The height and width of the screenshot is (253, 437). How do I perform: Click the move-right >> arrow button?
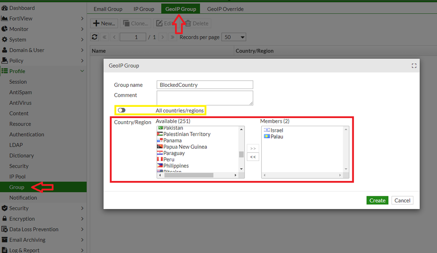[253, 148]
